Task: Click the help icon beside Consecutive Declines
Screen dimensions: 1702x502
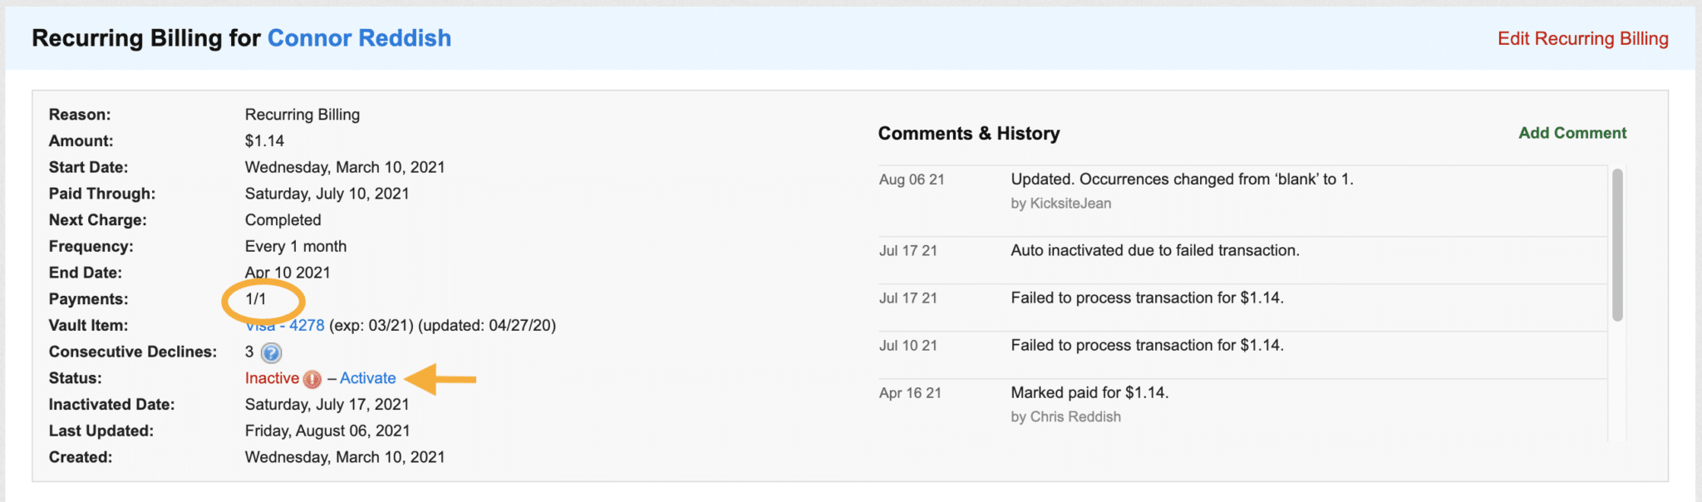Action: [271, 353]
